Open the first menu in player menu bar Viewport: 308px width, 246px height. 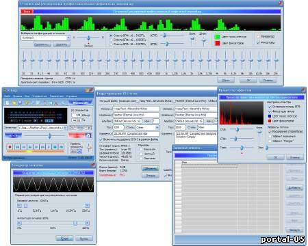[7, 96]
